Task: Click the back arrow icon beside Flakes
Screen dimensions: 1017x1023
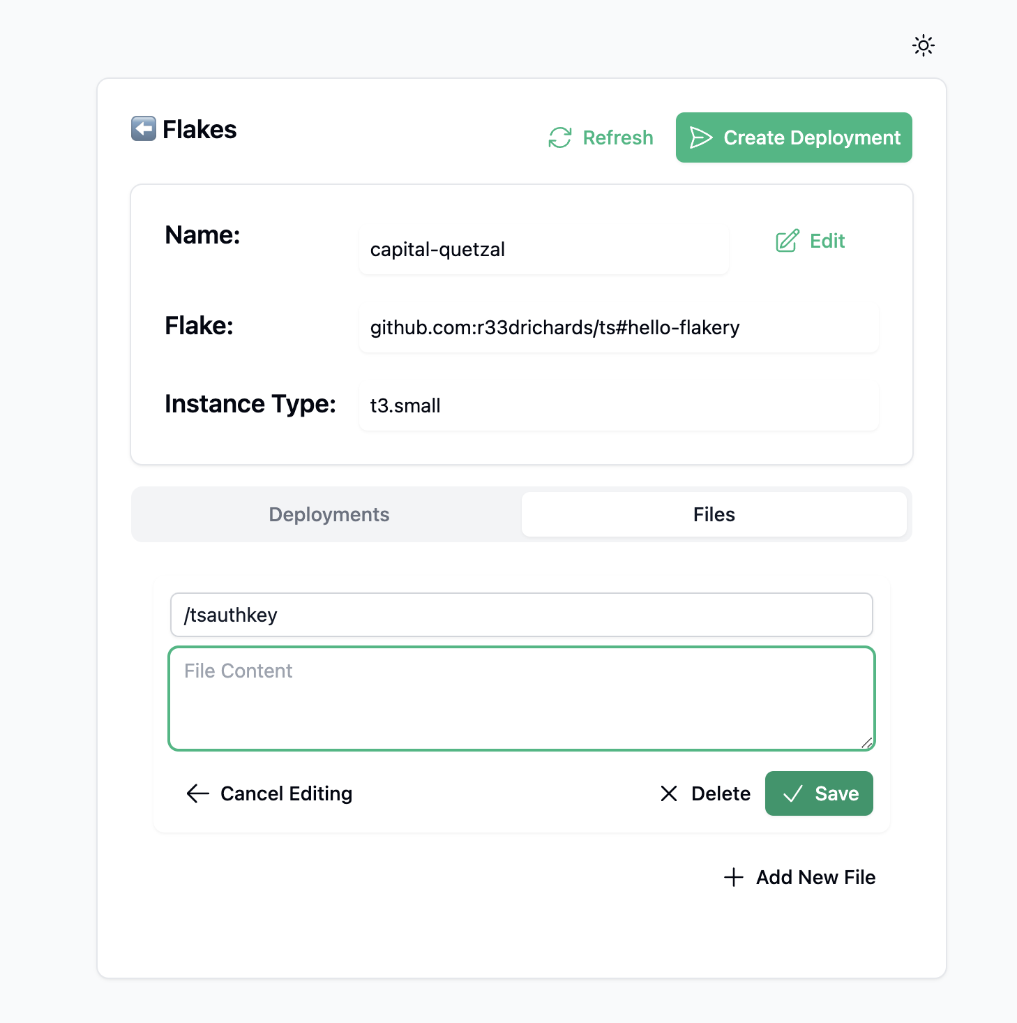Action: (144, 128)
